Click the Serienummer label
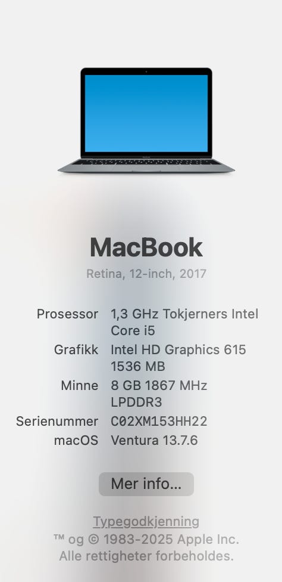The width and height of the screenshot is (282, 582). click(x=57, y=421)
